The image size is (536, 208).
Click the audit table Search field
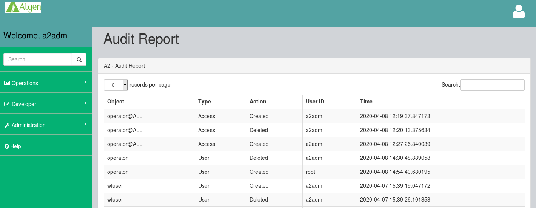(x=492, y=85)
